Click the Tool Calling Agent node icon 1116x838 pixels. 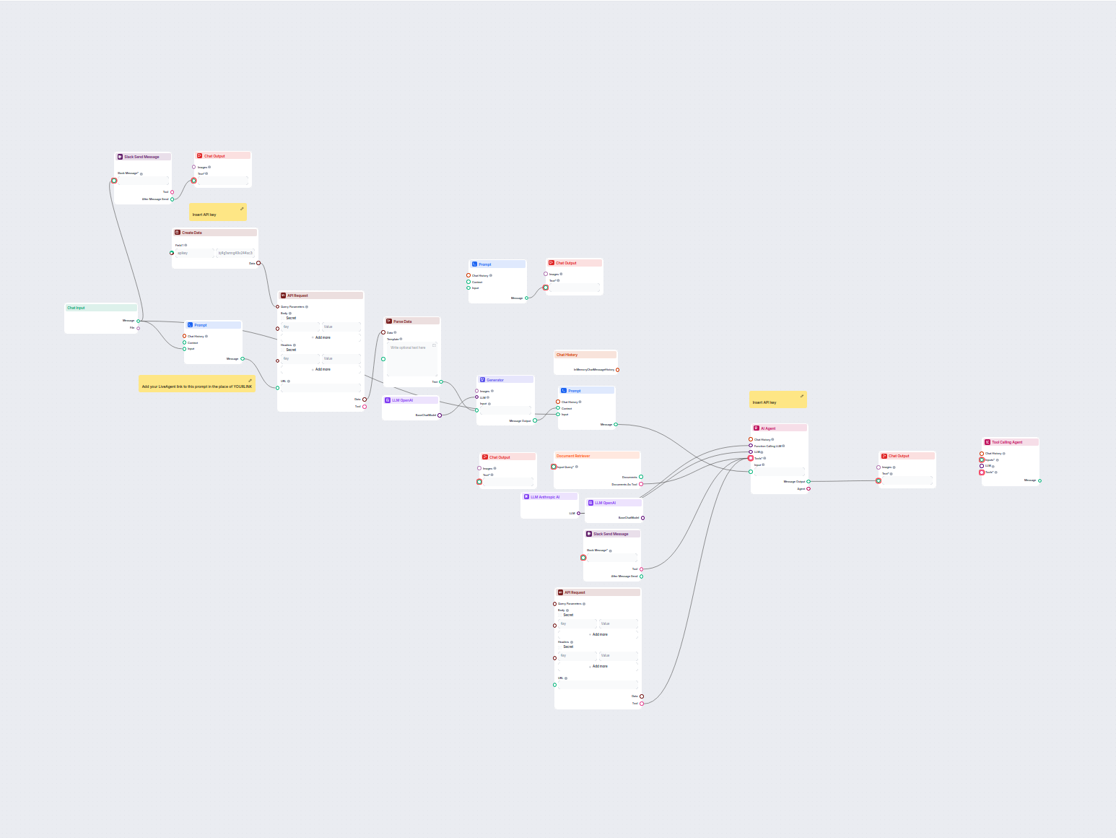pos(988,442)
